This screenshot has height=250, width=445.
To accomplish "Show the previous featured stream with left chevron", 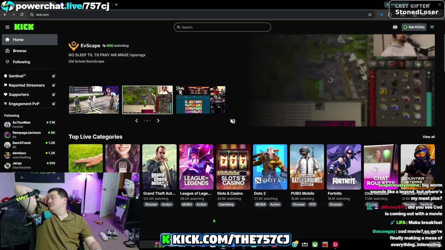I will (136, 121).
